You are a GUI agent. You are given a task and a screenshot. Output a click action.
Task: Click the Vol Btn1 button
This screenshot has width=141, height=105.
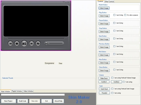tap(104, 82)
